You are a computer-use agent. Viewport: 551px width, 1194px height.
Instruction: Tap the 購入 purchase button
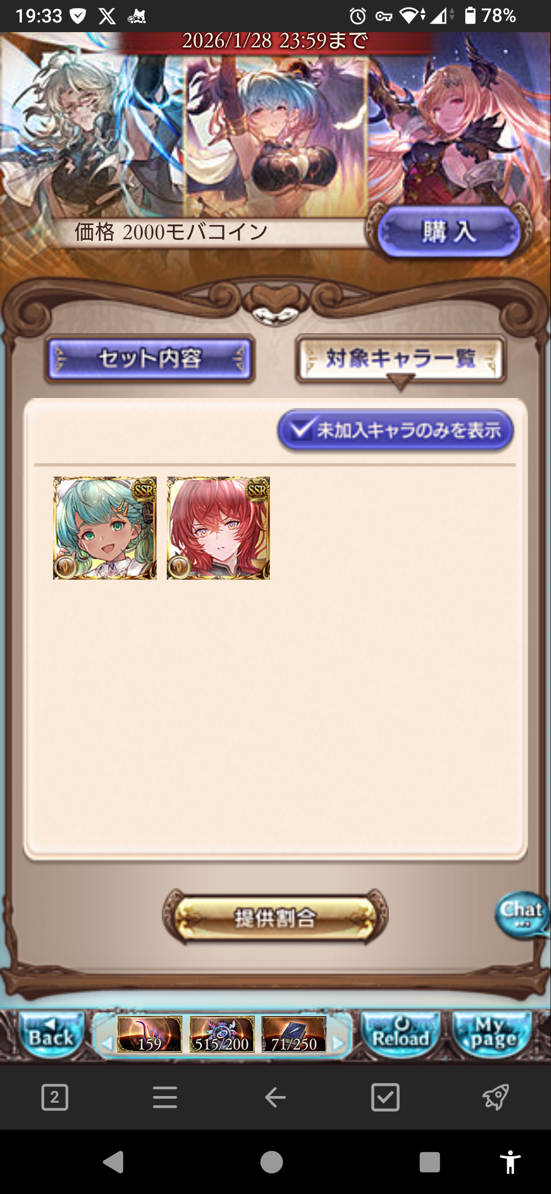coord(448,232)
